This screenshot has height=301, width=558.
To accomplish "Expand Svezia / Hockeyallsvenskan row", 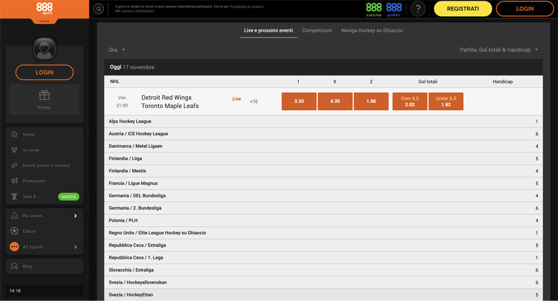I will [x=323, y=282].
